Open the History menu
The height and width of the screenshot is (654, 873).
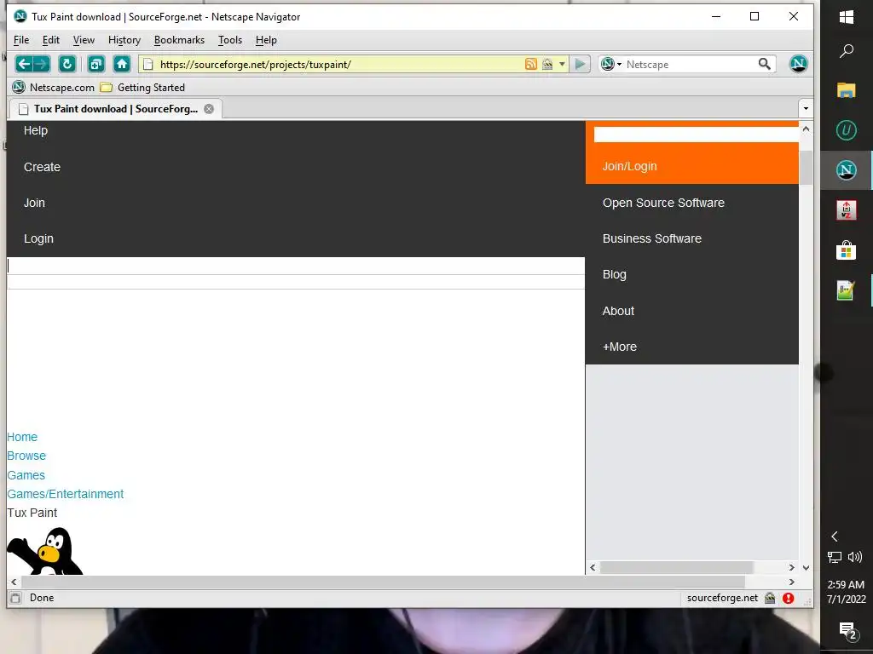click(x=124, y=40)
